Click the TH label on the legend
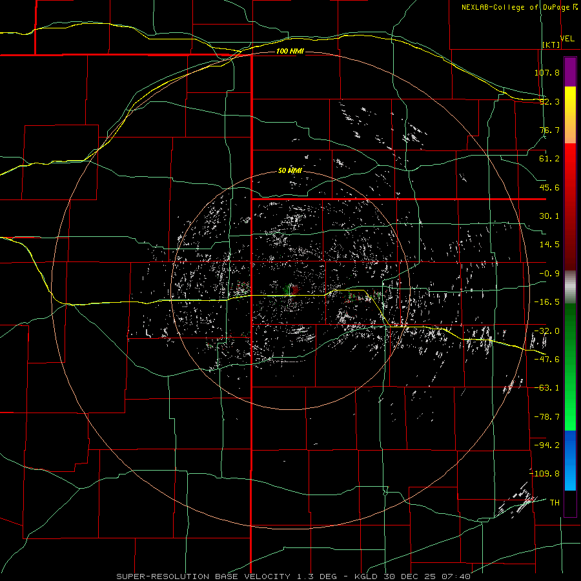 click(555, 502)
